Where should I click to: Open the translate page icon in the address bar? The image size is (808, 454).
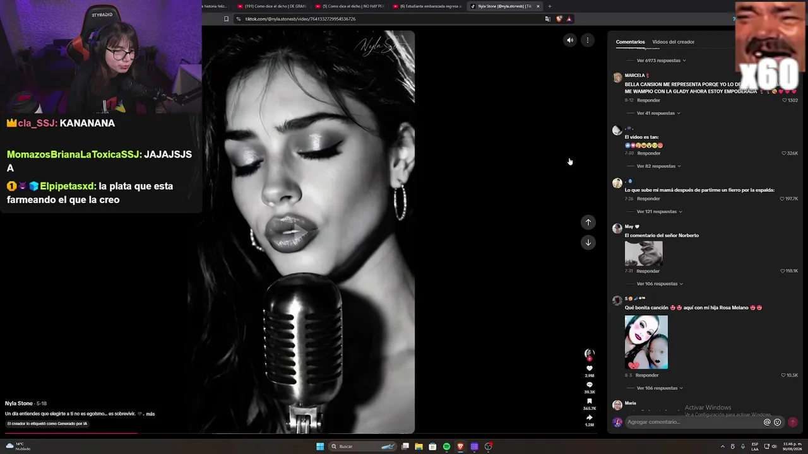[x=547, y=19]
